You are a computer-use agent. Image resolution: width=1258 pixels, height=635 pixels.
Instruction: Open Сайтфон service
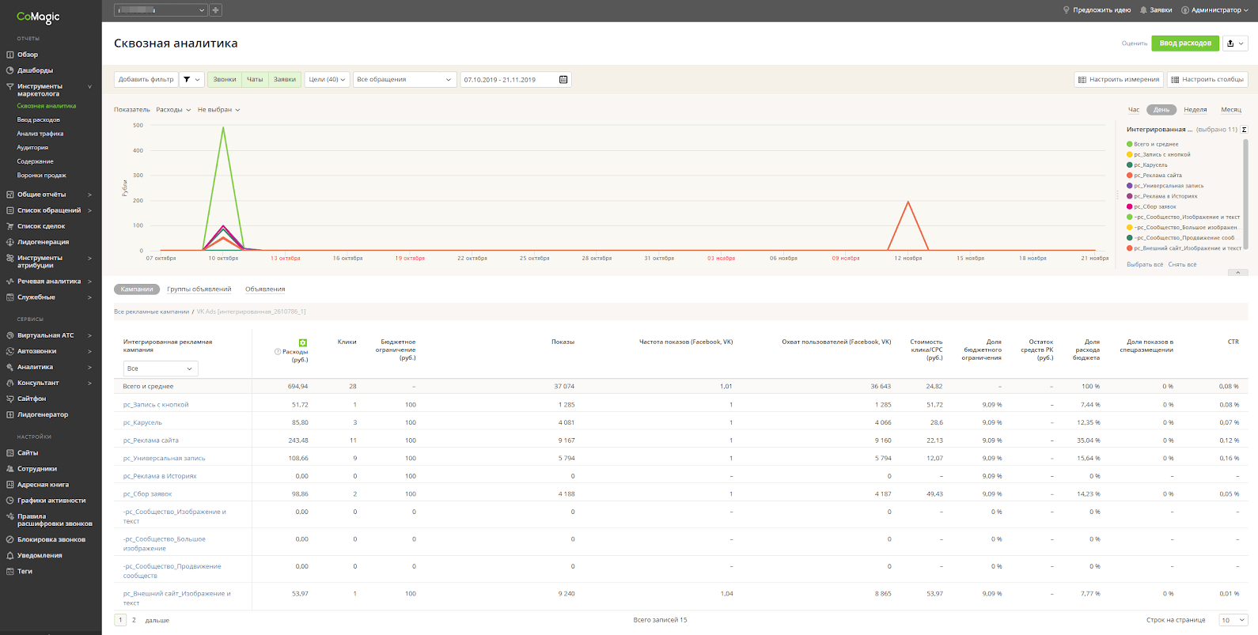coord(32,399)
